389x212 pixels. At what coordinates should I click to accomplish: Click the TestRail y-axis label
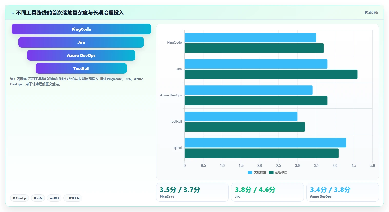(x=176, y=122)
